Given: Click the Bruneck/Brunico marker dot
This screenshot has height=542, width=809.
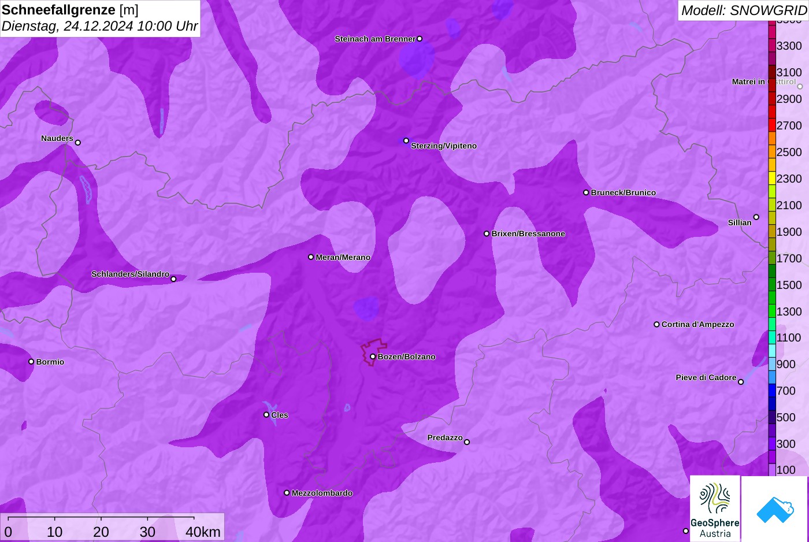Looking at the screenshot, I should coord(586,192).
